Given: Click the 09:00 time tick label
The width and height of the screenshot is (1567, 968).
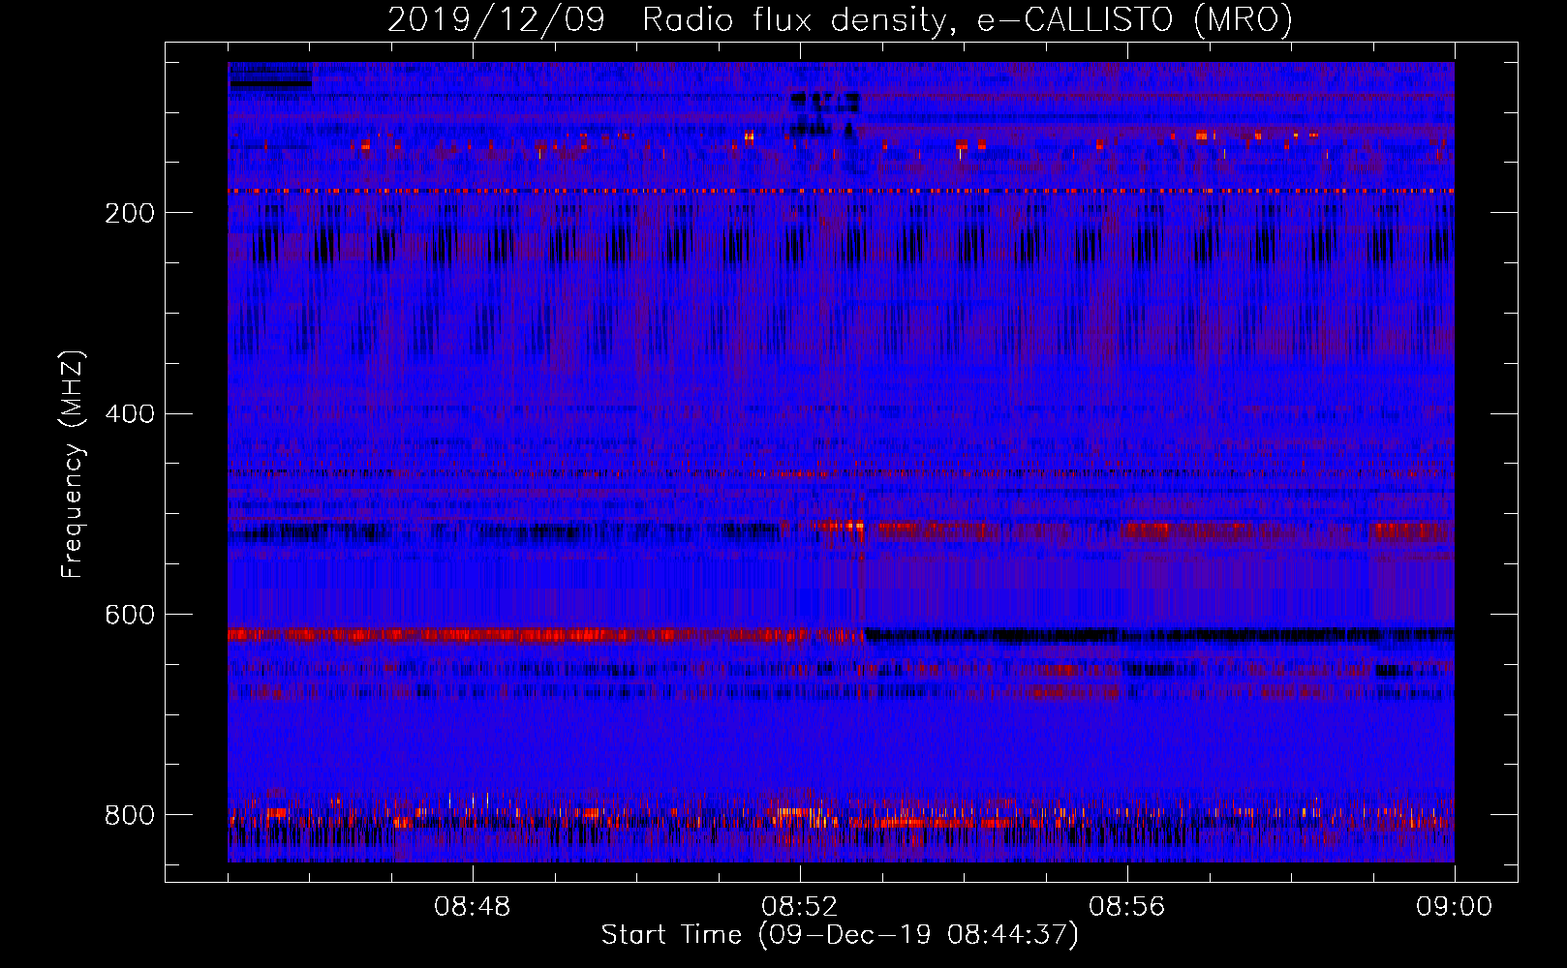Looking at the screenshot, I should (x=1455, y=907).
